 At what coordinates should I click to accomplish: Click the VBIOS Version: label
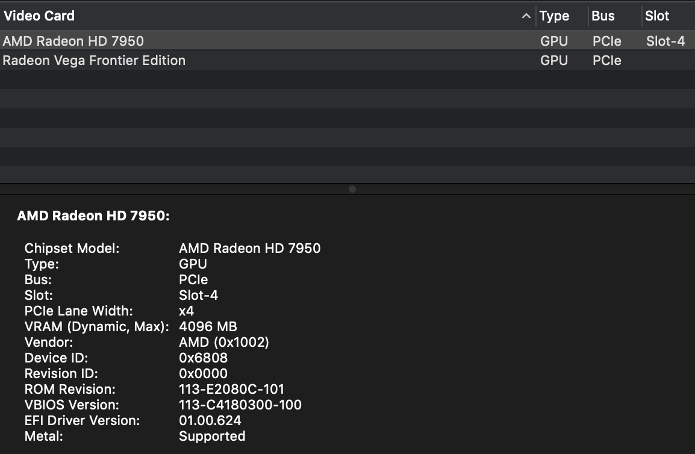point(71,405)
